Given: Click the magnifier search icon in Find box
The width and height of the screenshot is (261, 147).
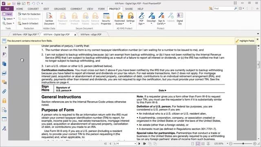Looking at the screenshot, I should pyautogui.click(x=235, y=9).
